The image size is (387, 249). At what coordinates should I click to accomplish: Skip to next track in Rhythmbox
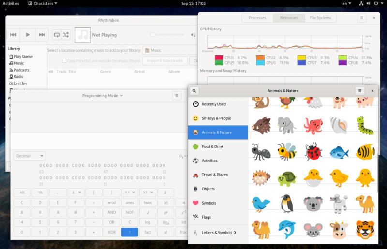42,35
